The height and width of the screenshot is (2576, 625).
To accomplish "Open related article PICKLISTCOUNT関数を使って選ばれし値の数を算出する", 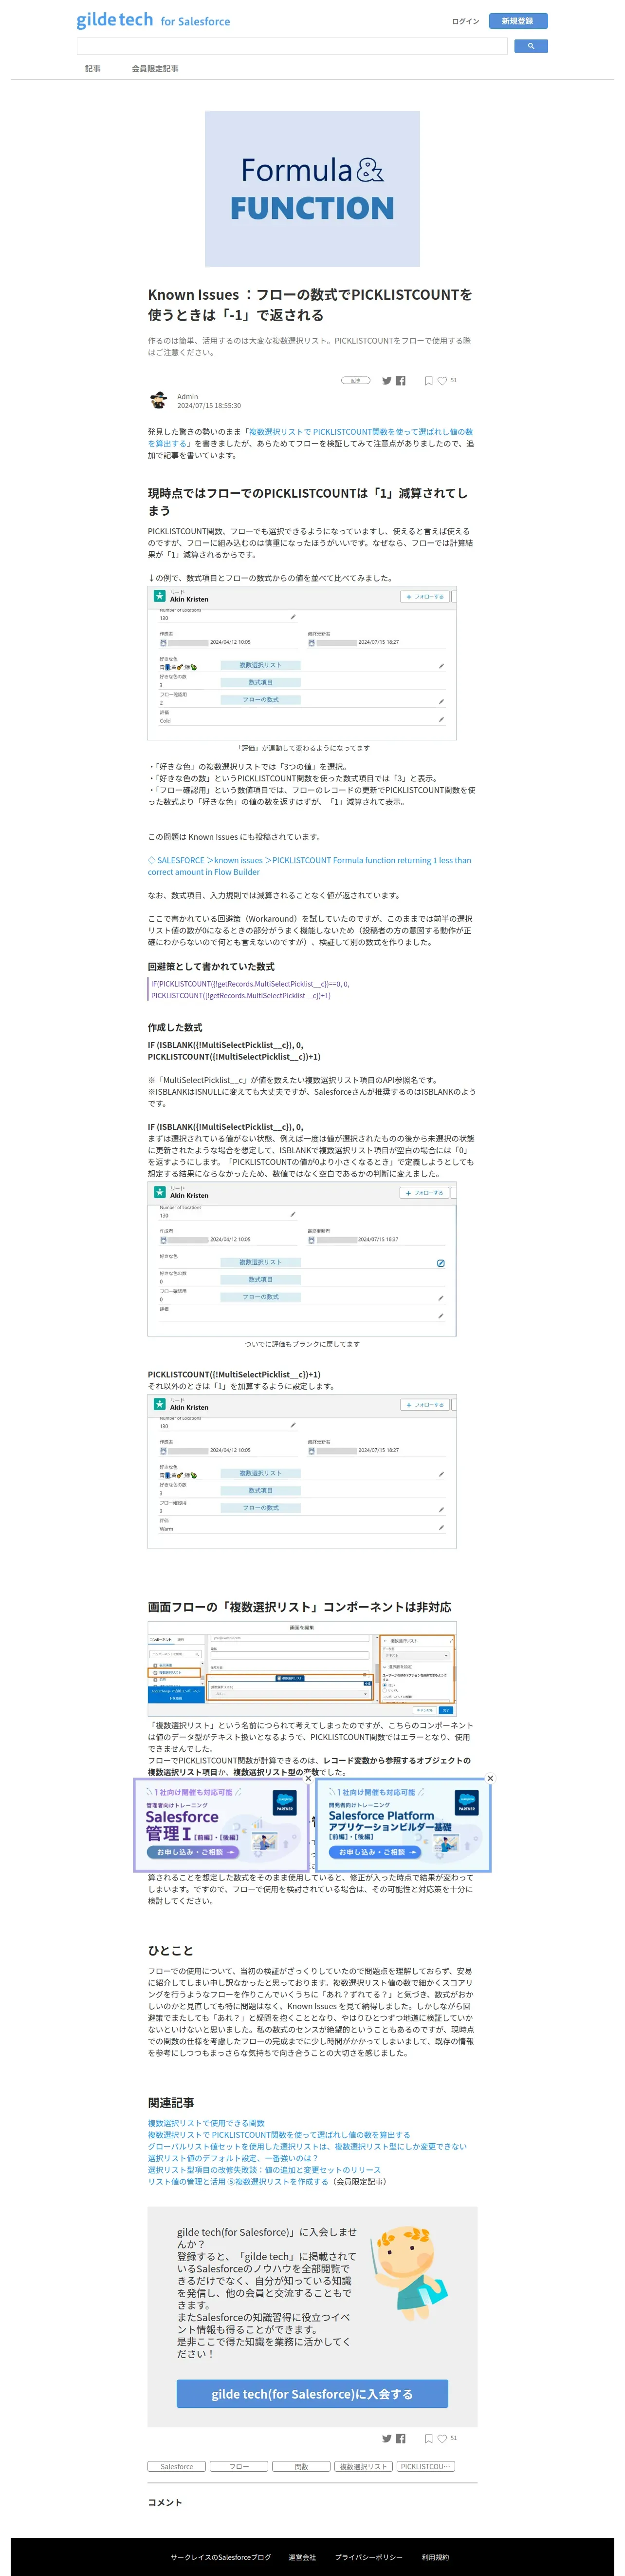I will [278, 2135].
